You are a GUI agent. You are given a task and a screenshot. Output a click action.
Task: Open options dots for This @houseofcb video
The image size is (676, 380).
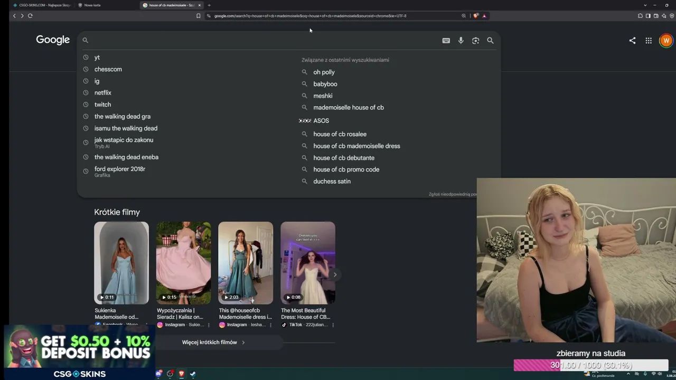271,325
